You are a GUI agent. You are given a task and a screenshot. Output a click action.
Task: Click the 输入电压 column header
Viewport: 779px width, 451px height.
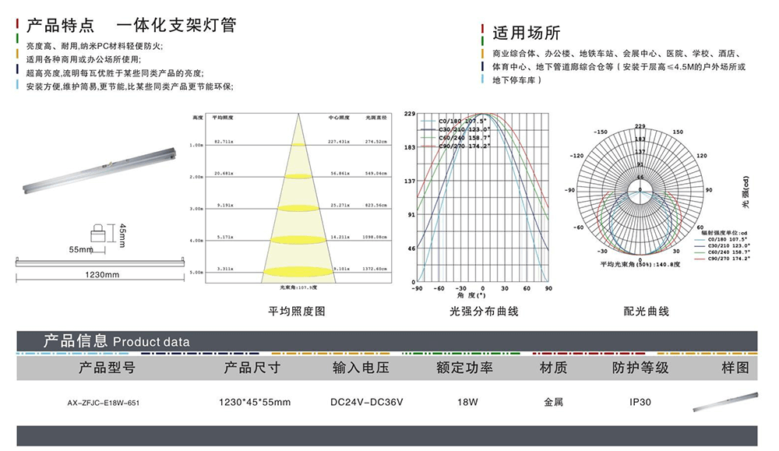(360, 367)
